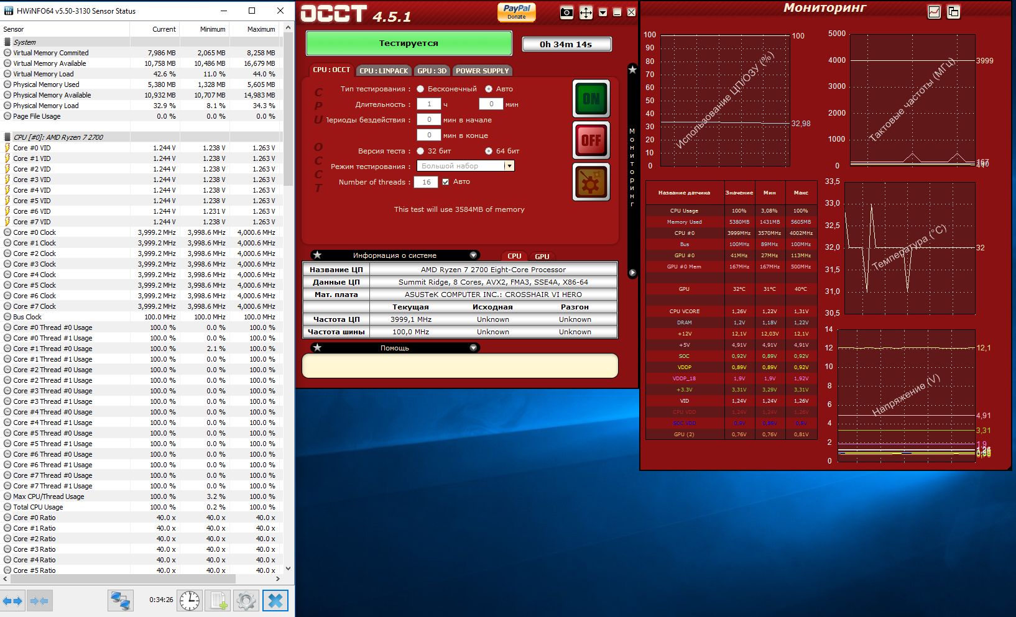Open HWiNFO sensor settings gear icon
The image size is (1016, 617).
(x=246, y=600)
